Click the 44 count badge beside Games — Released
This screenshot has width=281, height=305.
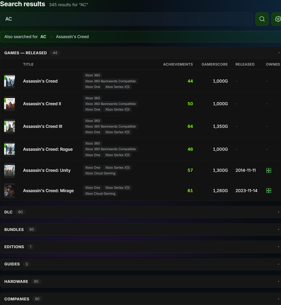coord(55,53)
